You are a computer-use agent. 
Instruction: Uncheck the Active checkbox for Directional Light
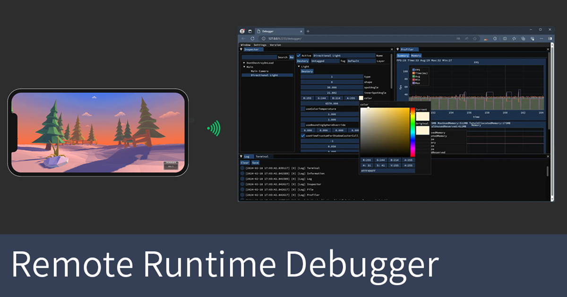[x=299, y=56]
